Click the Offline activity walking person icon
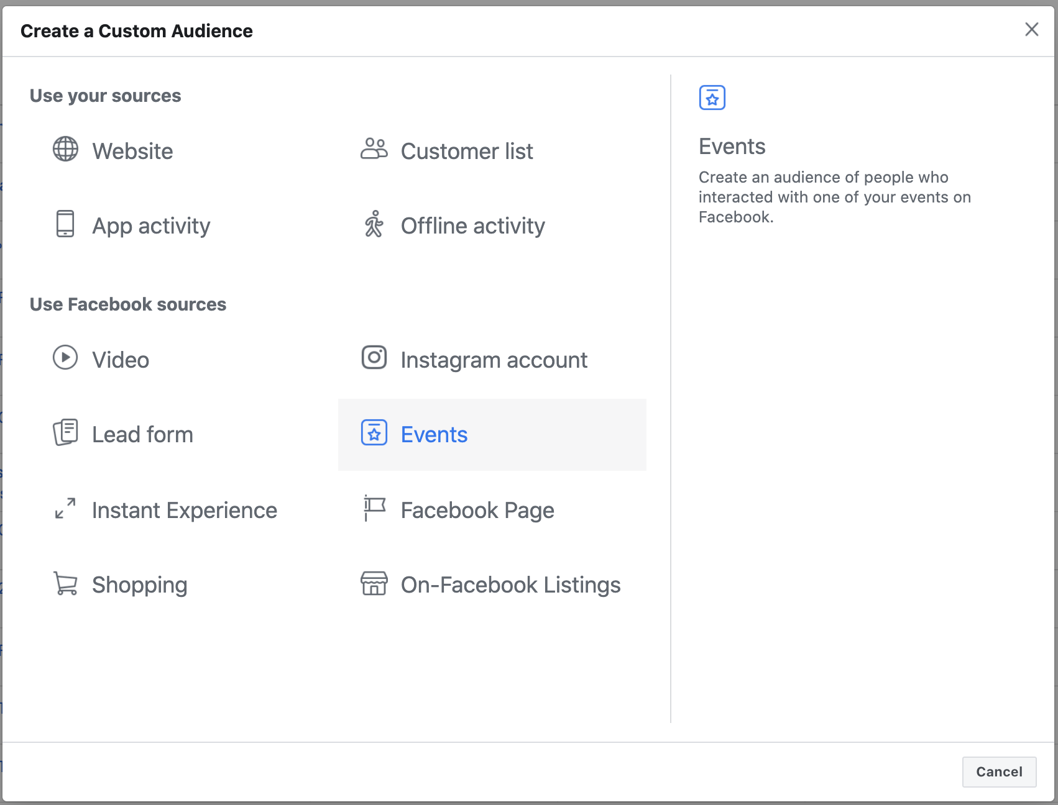Viewport: 1058px width, 805px height. pos(374,224)
